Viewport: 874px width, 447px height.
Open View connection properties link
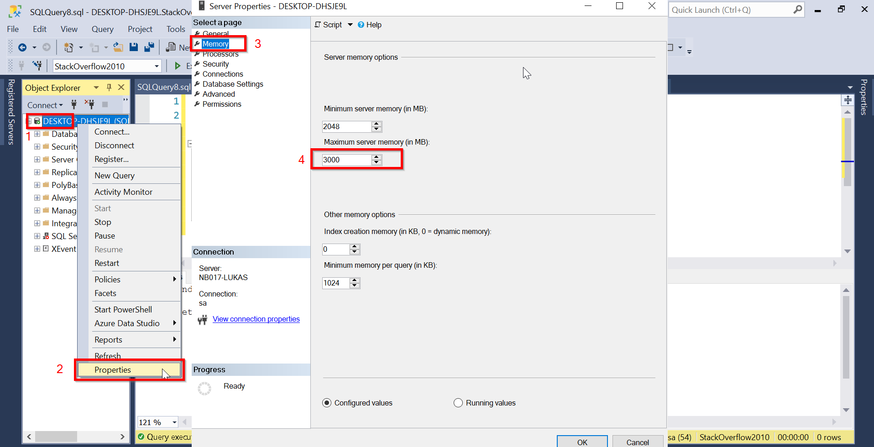tap(256, 319)
